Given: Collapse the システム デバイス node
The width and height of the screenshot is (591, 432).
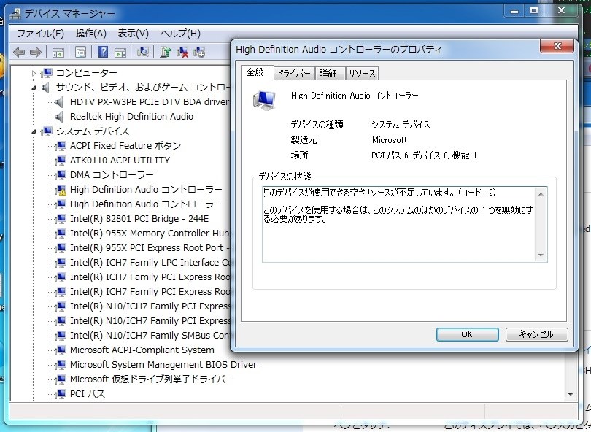Looking at the screenshot, I should (34, 131).
